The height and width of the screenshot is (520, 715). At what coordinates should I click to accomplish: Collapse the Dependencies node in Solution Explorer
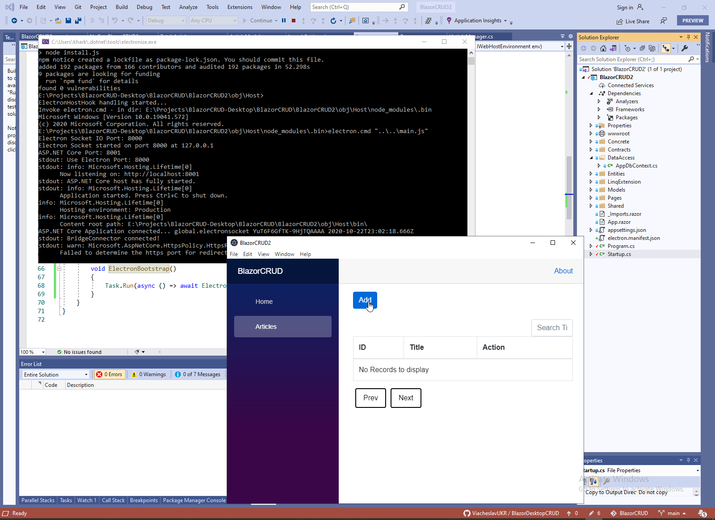click(x=591, y=93)
